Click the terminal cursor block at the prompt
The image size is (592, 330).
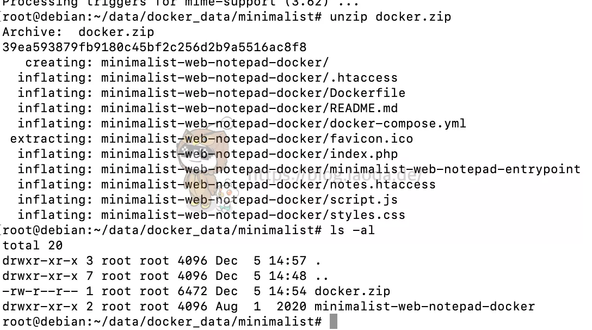pyautogui.click(x=333, y=321)
